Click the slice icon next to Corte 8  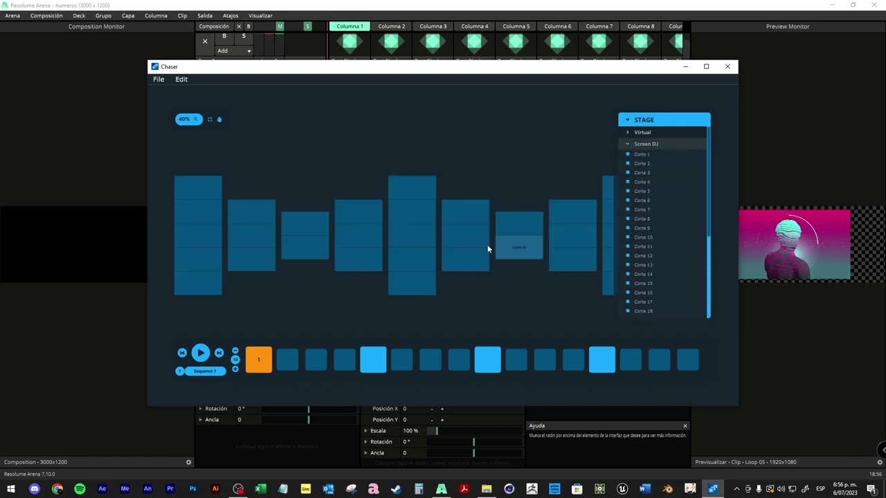pos(628,219)
